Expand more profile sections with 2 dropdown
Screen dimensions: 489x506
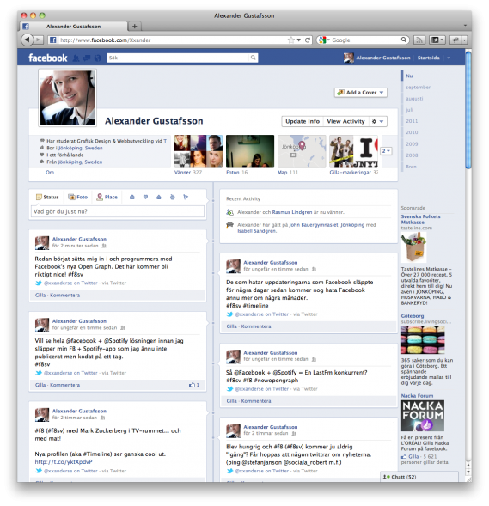click(x=386, y=151)
